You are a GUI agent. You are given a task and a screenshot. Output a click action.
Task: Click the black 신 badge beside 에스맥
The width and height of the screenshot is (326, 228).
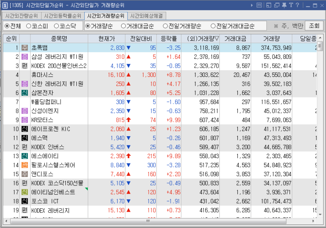tap(25, 138)
